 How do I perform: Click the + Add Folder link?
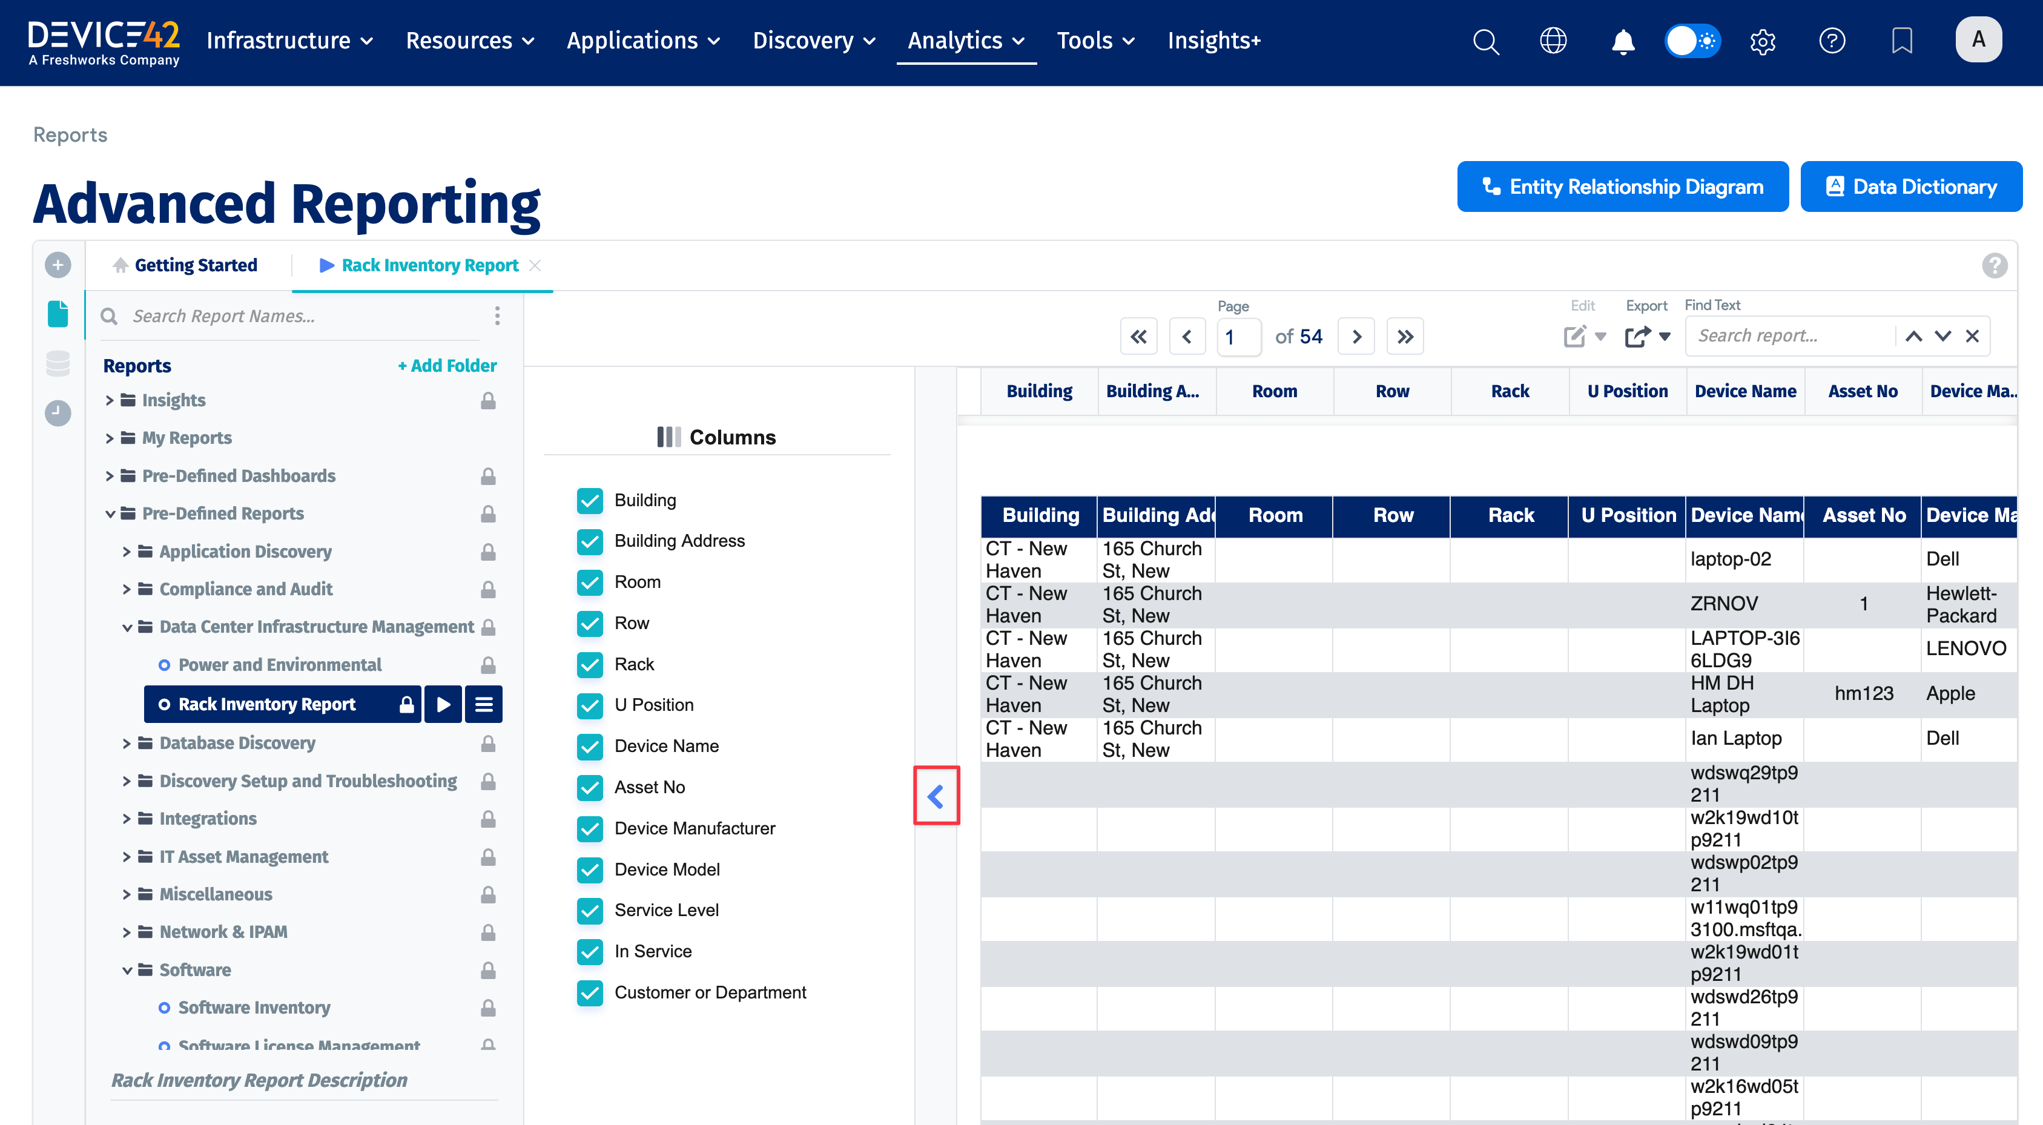coord(447,366)
